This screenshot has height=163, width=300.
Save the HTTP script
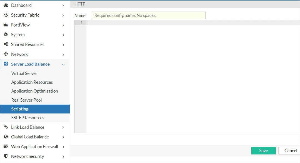(263, 151)
